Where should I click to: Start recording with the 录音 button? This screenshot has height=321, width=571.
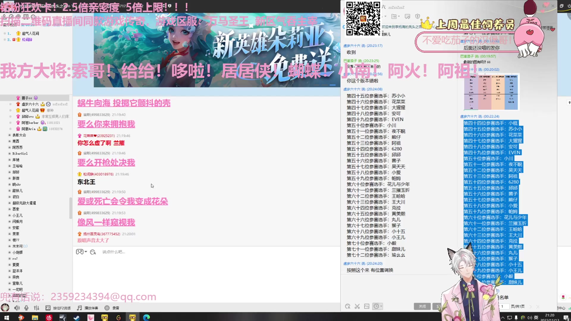pyautogui.click(x=112, y=308)
